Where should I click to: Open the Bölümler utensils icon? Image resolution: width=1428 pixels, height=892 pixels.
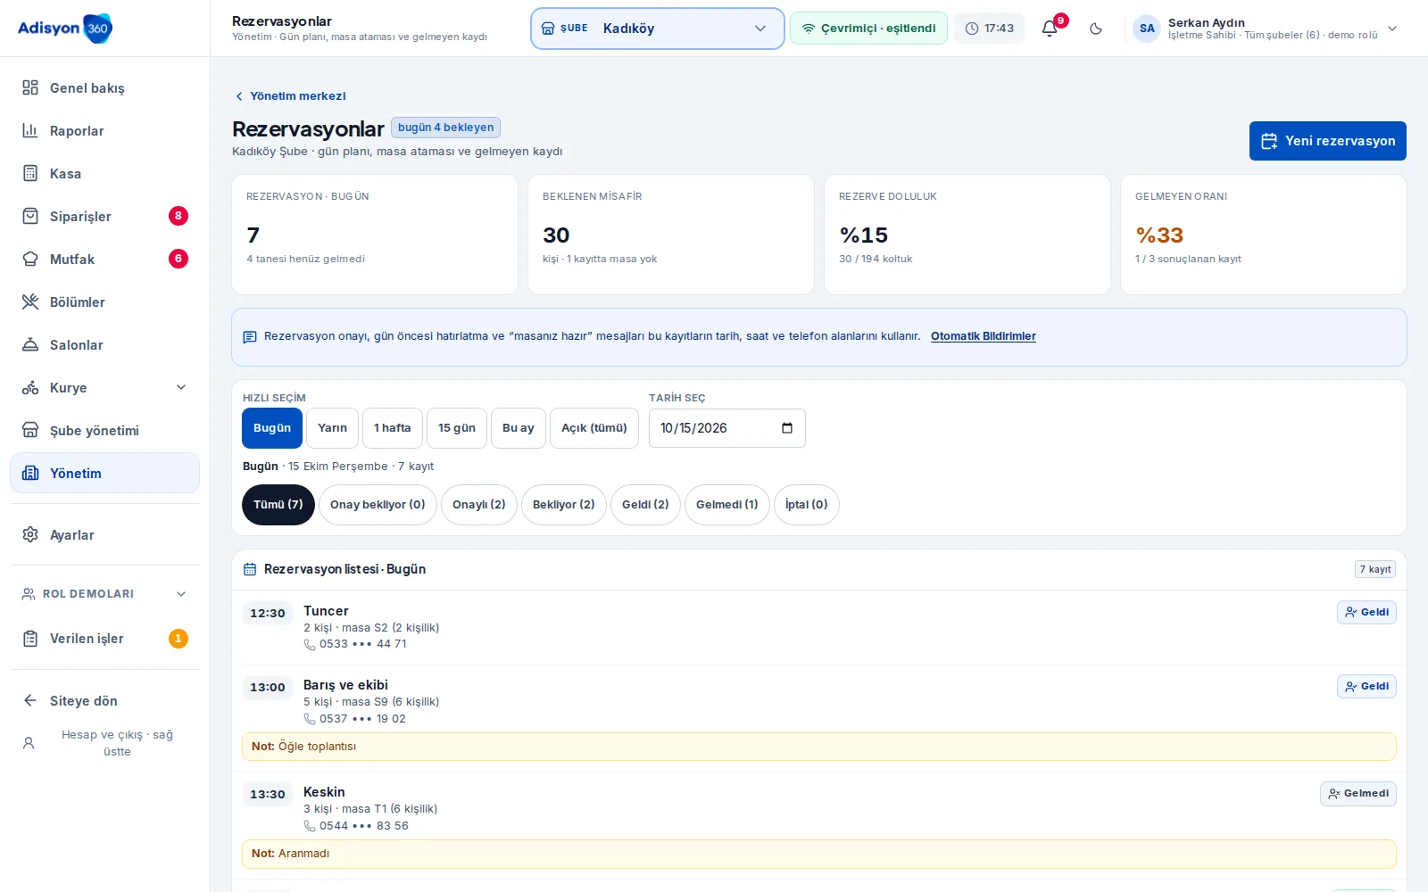[x=30, y=301]
